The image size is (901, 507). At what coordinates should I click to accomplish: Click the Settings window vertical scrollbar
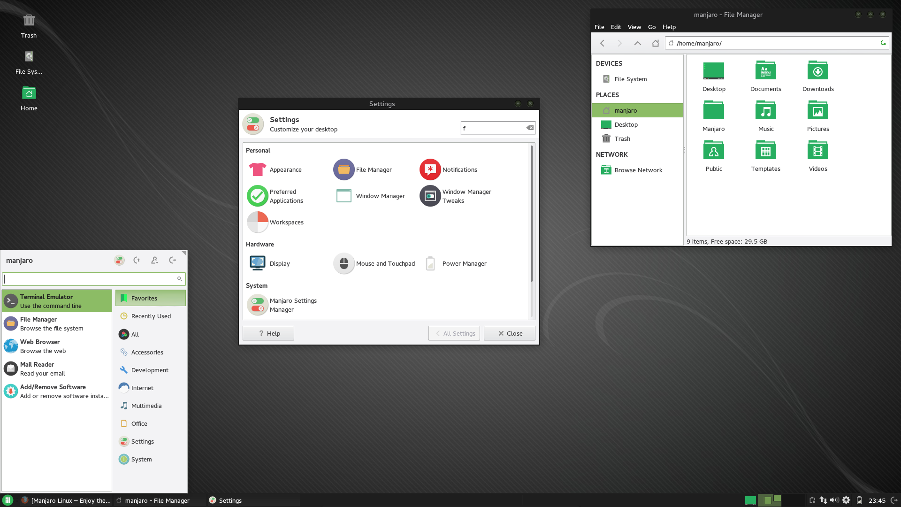pos(532,214)
